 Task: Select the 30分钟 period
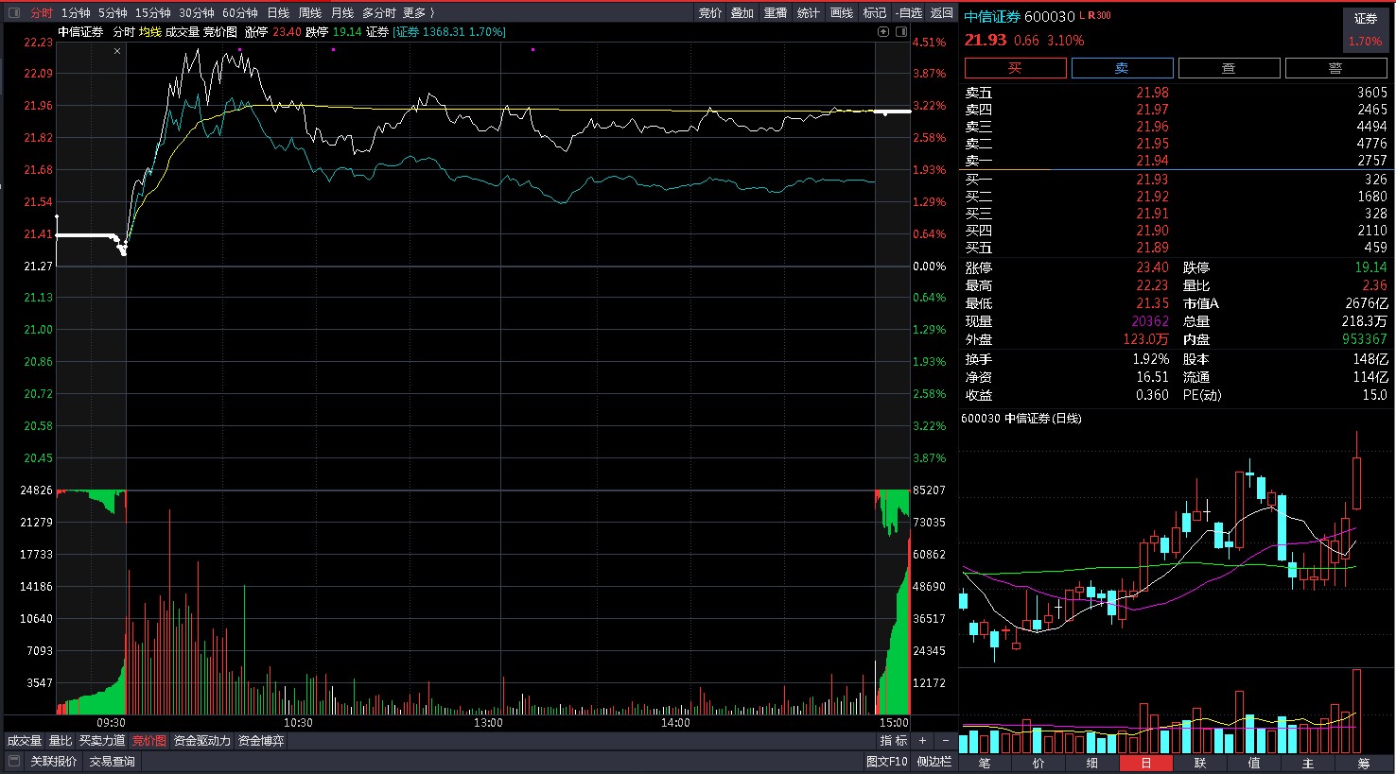pyautogui.click(x=197, y=12)
